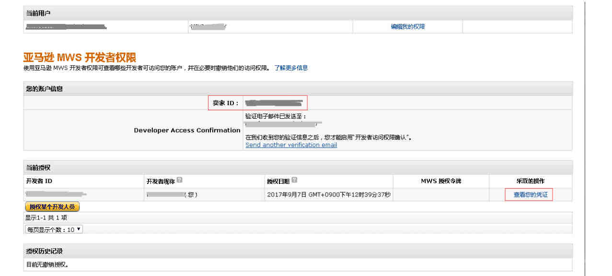Click the 当前授权 section header
612x276 pixels.
298,167
